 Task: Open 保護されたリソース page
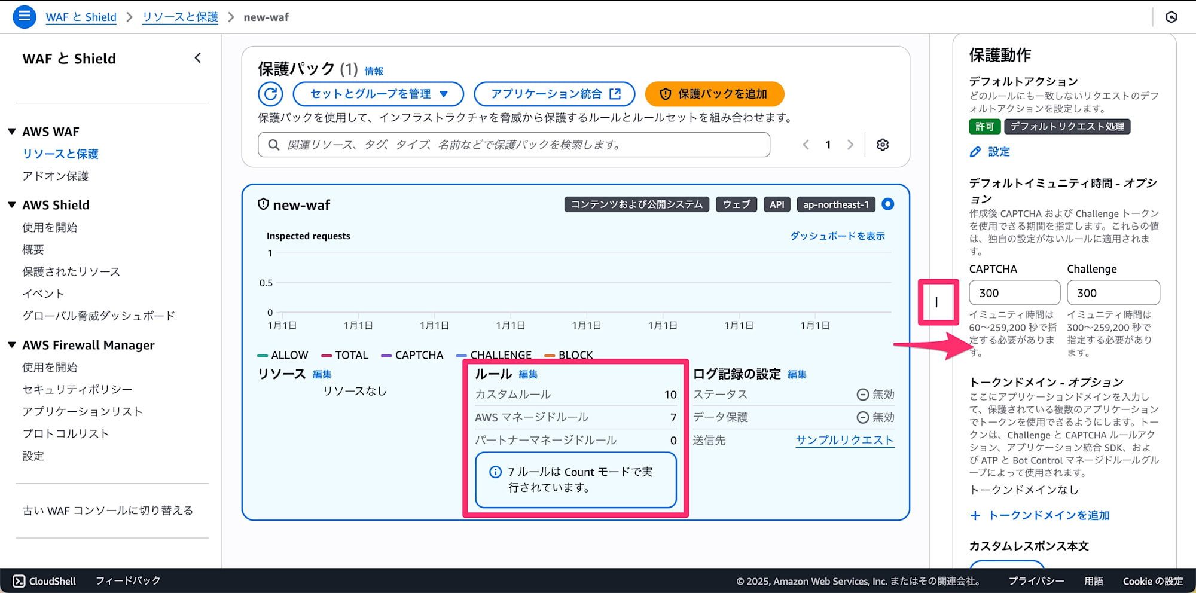click(71, 271)
